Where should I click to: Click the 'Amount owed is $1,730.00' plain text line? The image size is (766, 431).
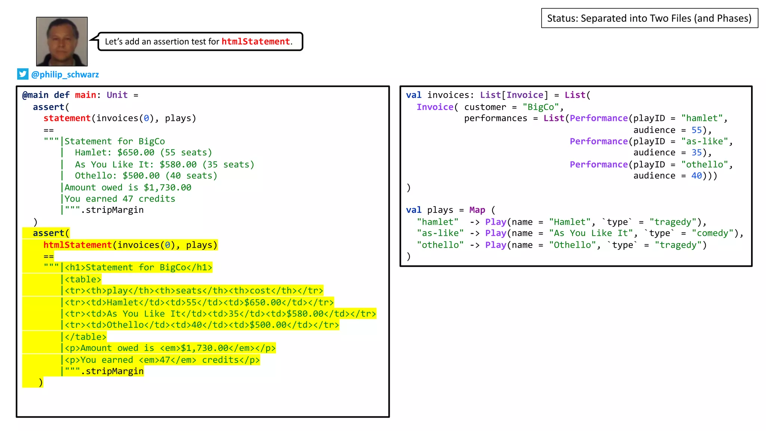pos(128,187)
